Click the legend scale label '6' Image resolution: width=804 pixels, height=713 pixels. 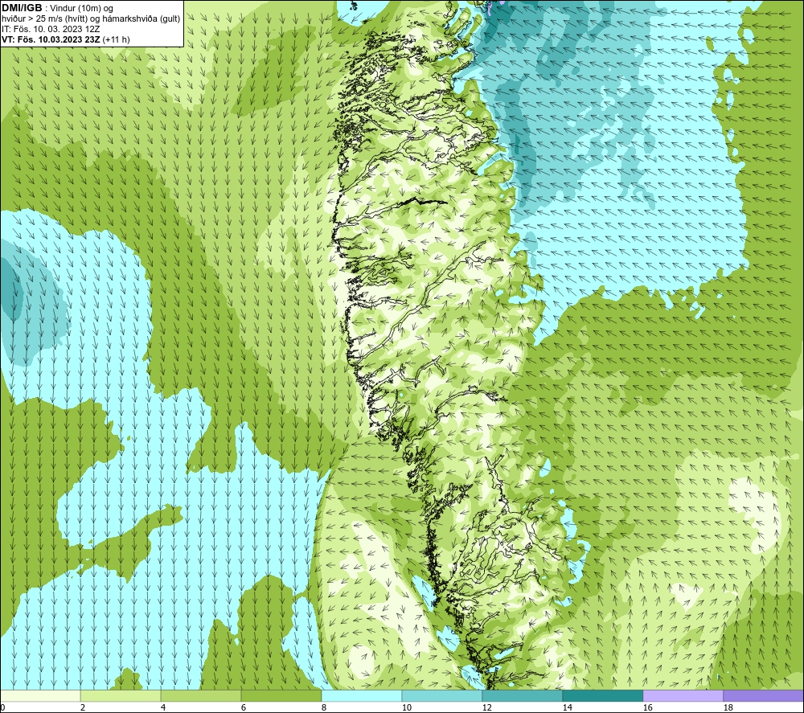[x=244, y=708]
